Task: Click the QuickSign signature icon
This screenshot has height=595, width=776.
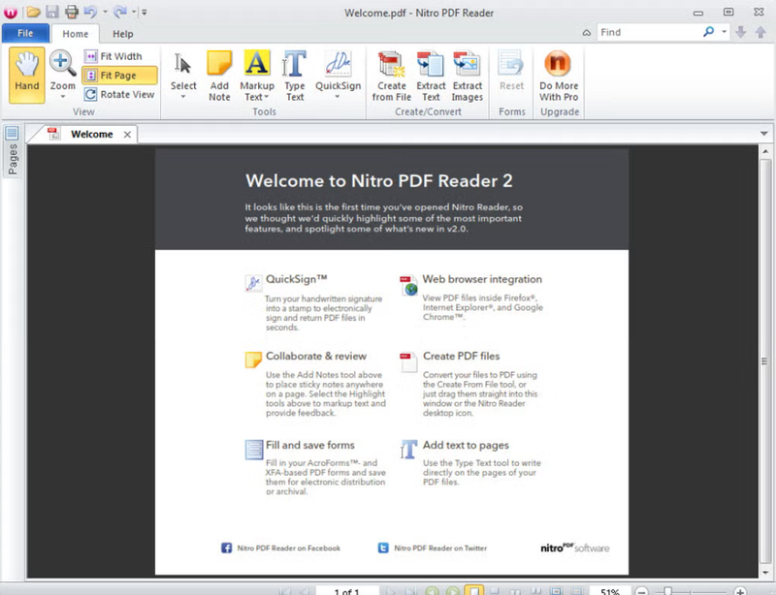Action: pyautogui.click(x=338, y=63)
